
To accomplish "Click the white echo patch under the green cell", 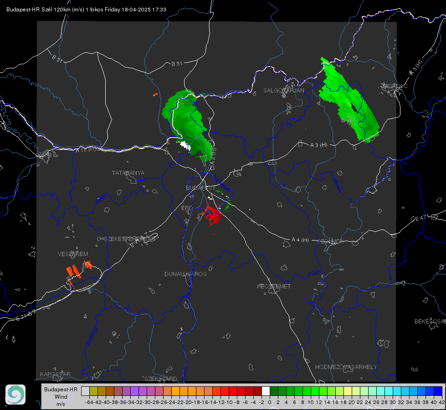I will [x=185, y=145].
